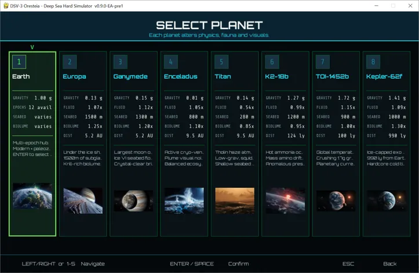Select the Kepler-62f planet name
Screen dimensions: 419x273
(384, 76)
